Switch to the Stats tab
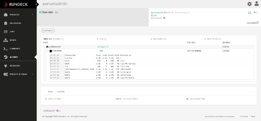Viewport: 261px width, 121px height. 51,92
